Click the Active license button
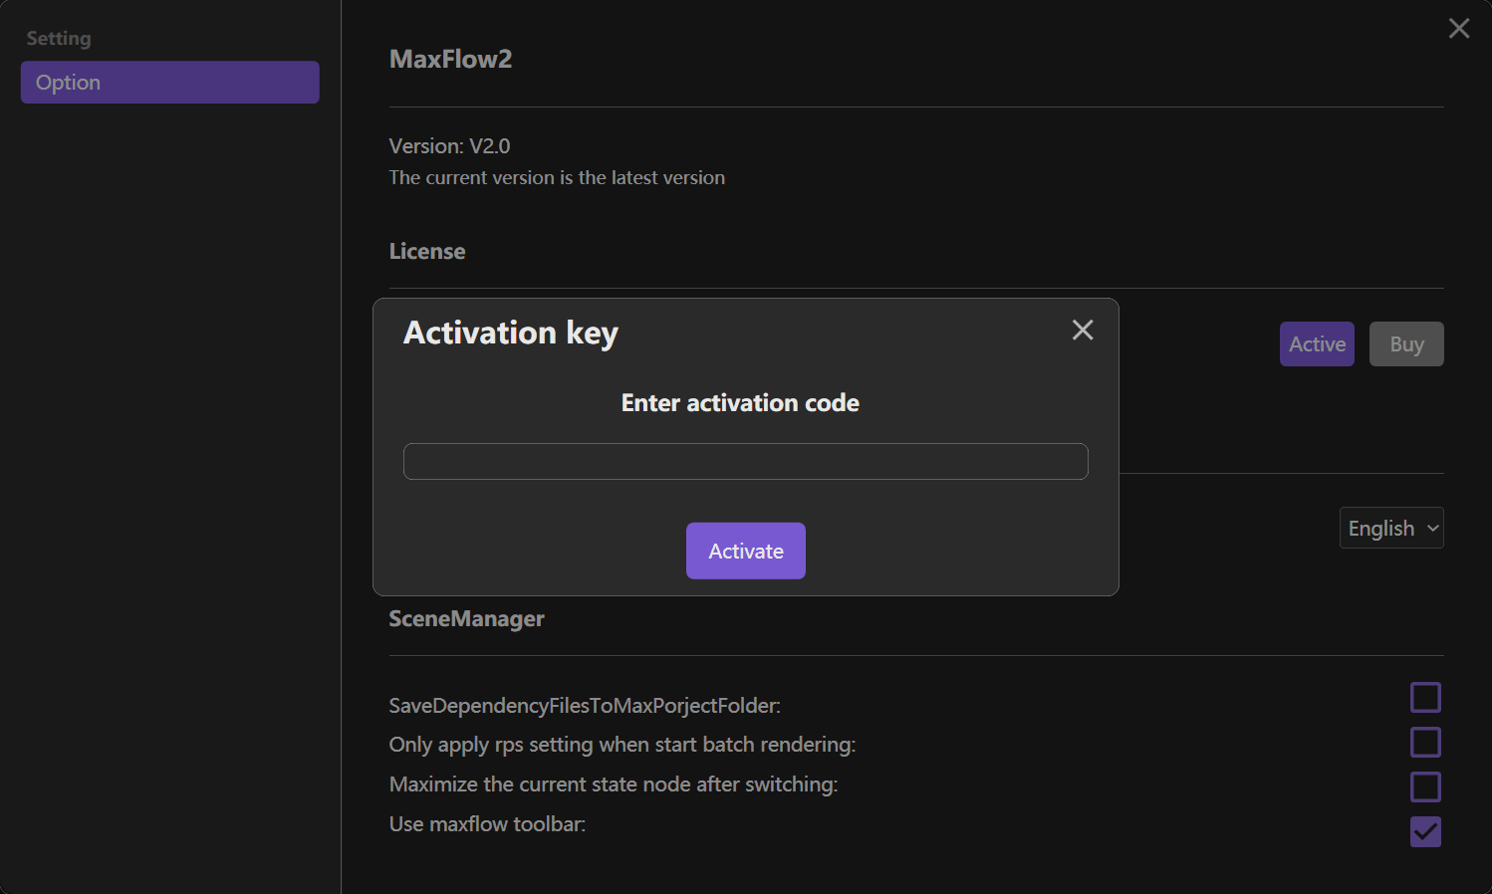Image resolution: width=1492 pixels, height=894 pixels. [1317, 343]
